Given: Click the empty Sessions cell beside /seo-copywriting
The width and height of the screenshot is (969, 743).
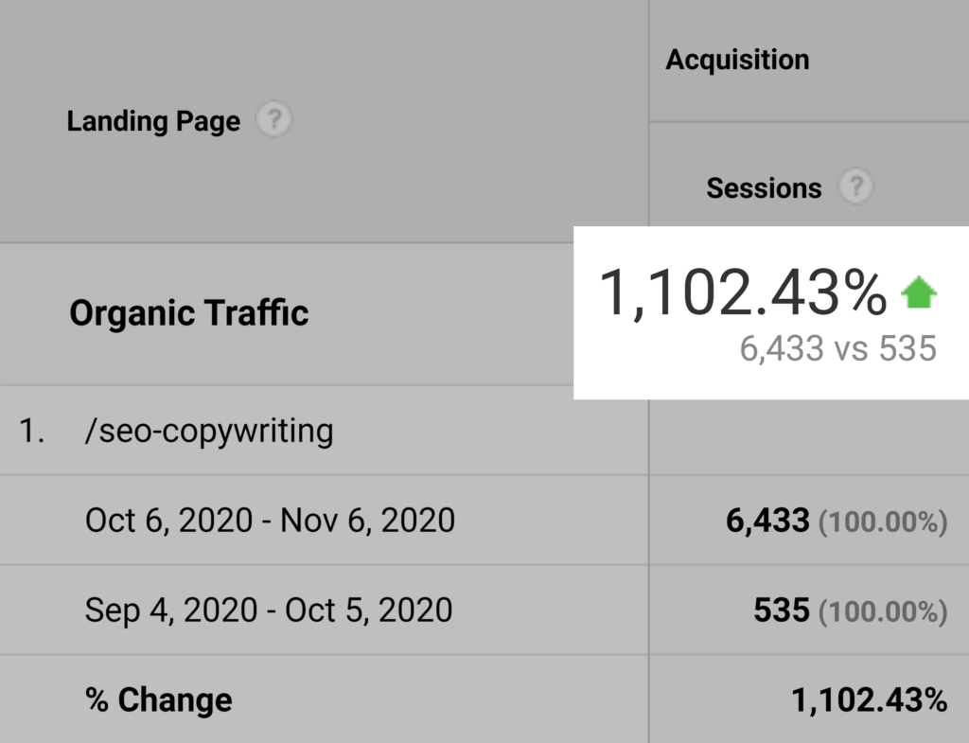Looking at the screenshot, I should tap(808, 432).
